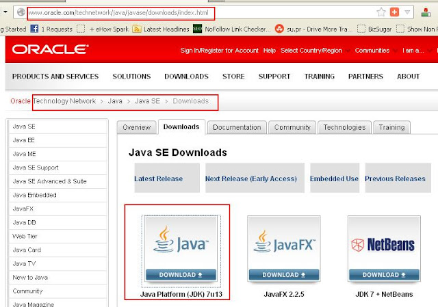This screenshot has height=307, width=438.
Task: Switch to the Community tab
Action: (292, 128)
